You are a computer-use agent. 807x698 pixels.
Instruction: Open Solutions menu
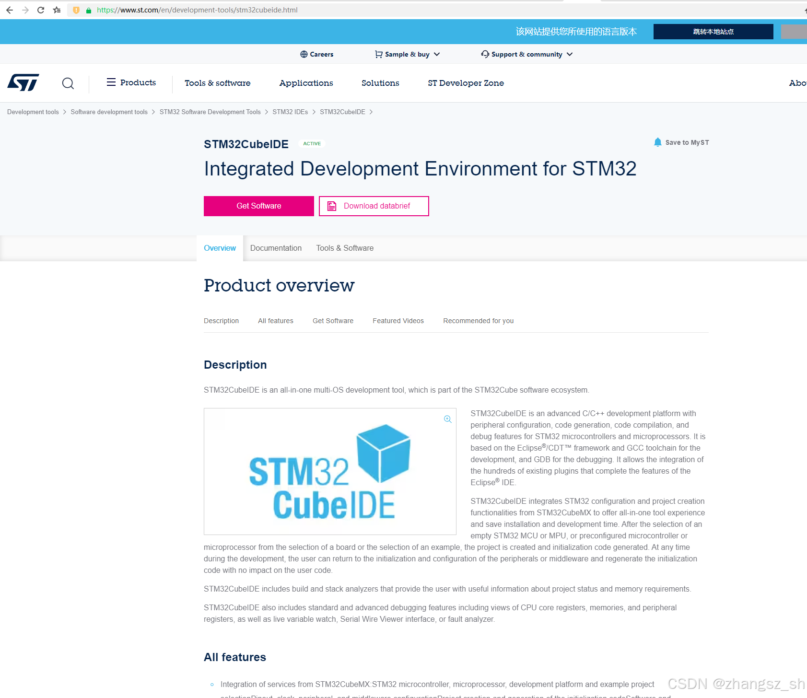[380, 83]
